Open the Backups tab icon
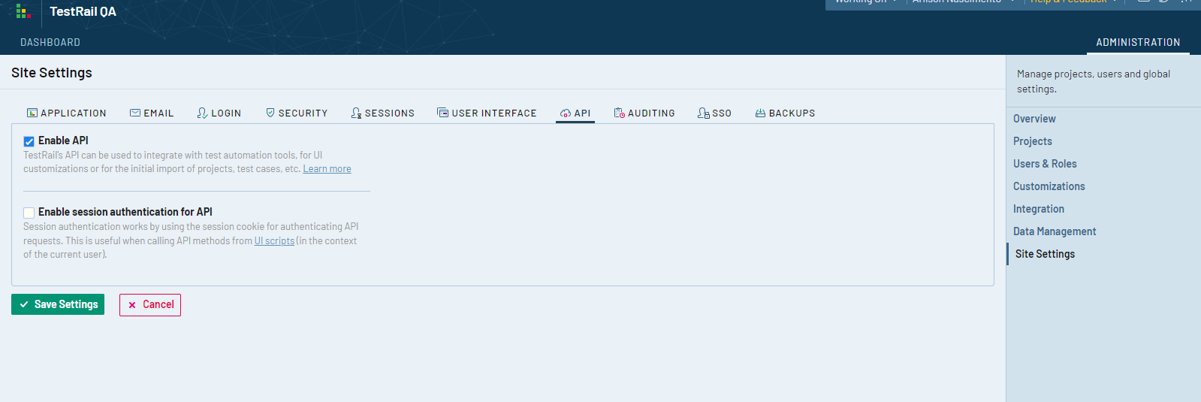1201x402 pixels. tap(760, 113)
